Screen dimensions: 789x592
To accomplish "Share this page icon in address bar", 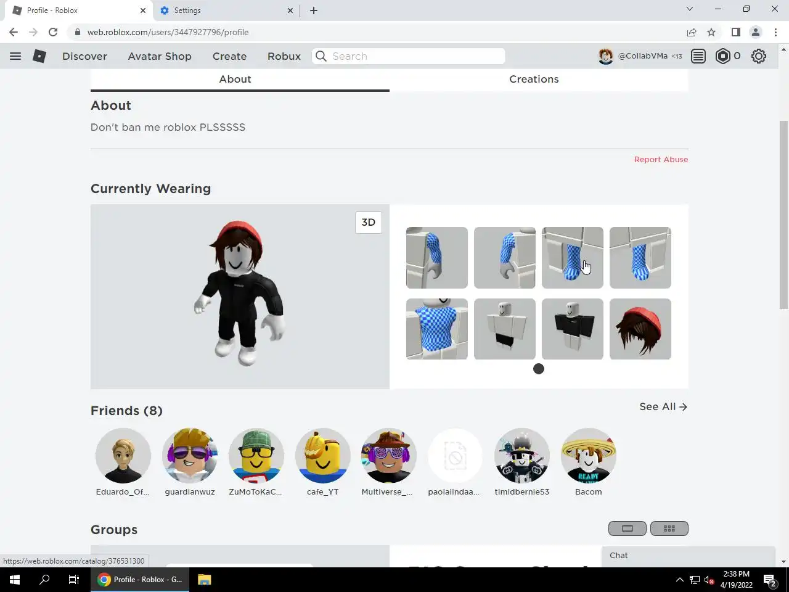I will (x=692, y=32).
